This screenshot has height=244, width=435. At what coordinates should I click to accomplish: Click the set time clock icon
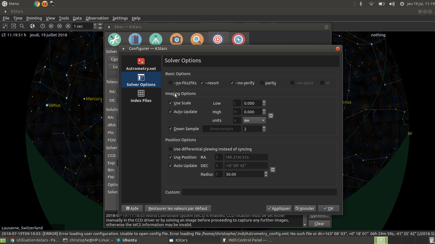43,26
